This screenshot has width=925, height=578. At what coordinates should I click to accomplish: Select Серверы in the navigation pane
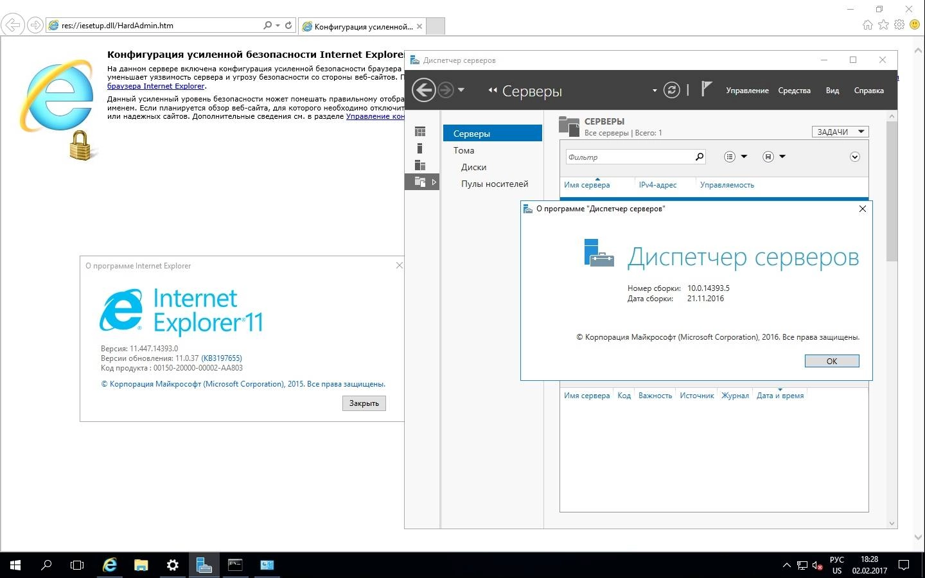tap(493, 134)
